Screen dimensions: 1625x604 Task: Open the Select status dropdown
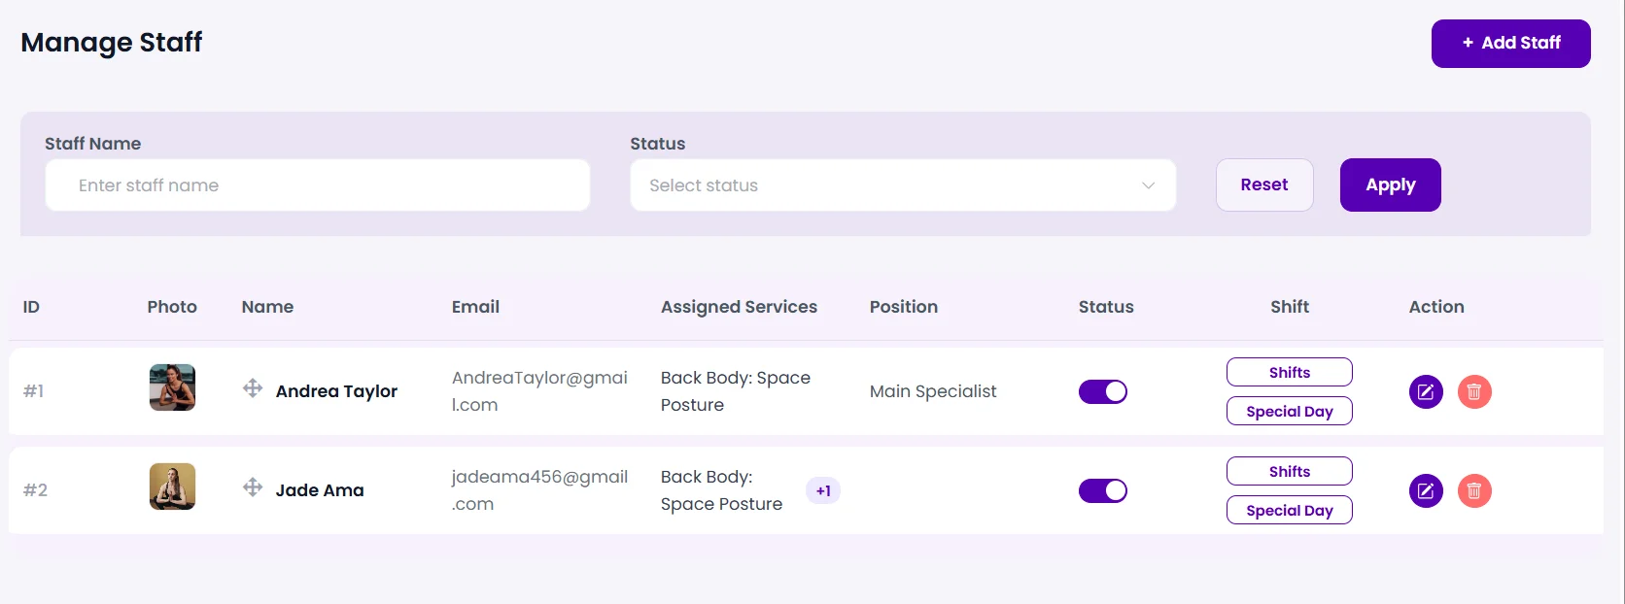click(903, 185)
